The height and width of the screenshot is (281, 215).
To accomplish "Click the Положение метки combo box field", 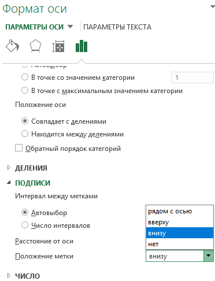I will [x=175, y=256].
